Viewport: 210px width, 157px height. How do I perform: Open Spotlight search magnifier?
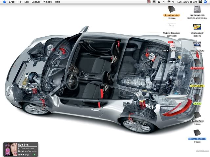point(205,2)
